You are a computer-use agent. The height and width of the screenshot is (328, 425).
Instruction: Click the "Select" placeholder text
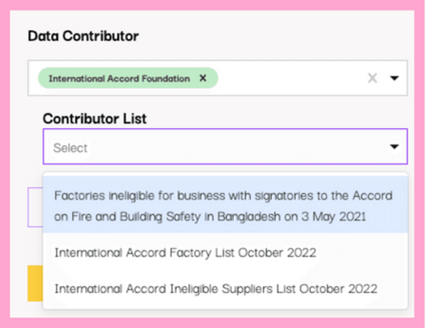pos(71,148)
